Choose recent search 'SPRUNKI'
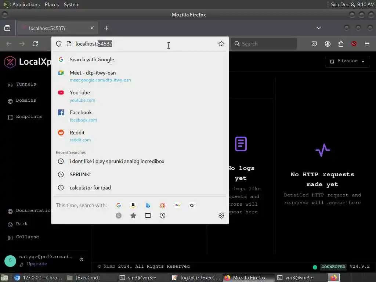Viewport: 376px width, 282px height. pyautogui.click(x=140, y=174)
